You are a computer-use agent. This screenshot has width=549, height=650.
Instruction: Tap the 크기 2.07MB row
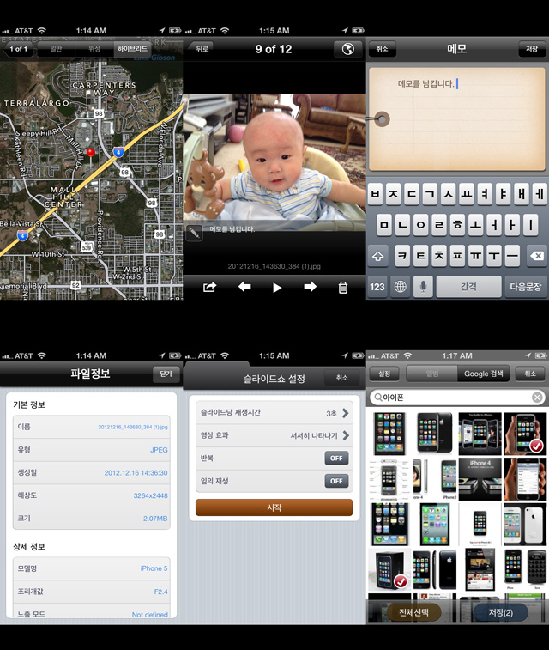[x=92, y=519]
